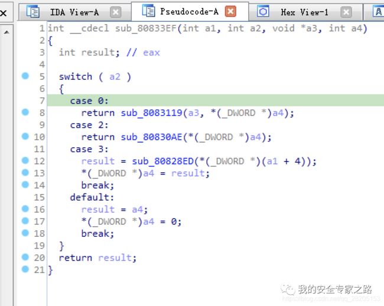384x306 pixels.
Task: Click '(a1 + 4)' expression on line 12
Action: 284,162
